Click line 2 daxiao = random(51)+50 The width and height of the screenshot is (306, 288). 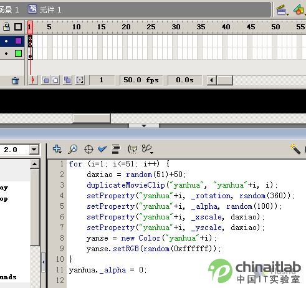136,175
